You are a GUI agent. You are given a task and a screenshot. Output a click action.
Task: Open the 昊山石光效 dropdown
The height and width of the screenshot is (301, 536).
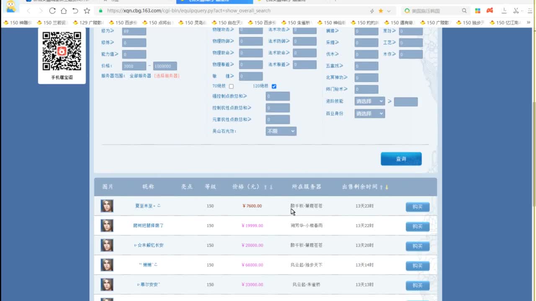[281, 131]
